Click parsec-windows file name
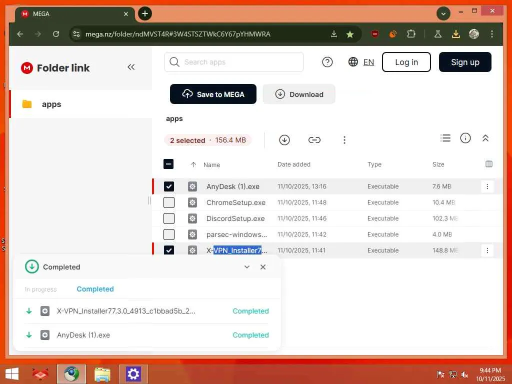The height and width of the screenshot is (384, 512). pyautogui.click(x=236, y=234)
